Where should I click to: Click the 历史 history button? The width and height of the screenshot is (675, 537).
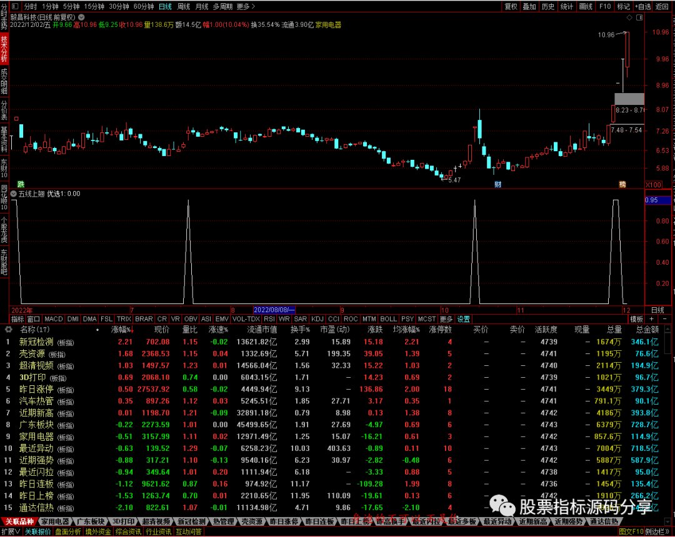pos(548,6)
